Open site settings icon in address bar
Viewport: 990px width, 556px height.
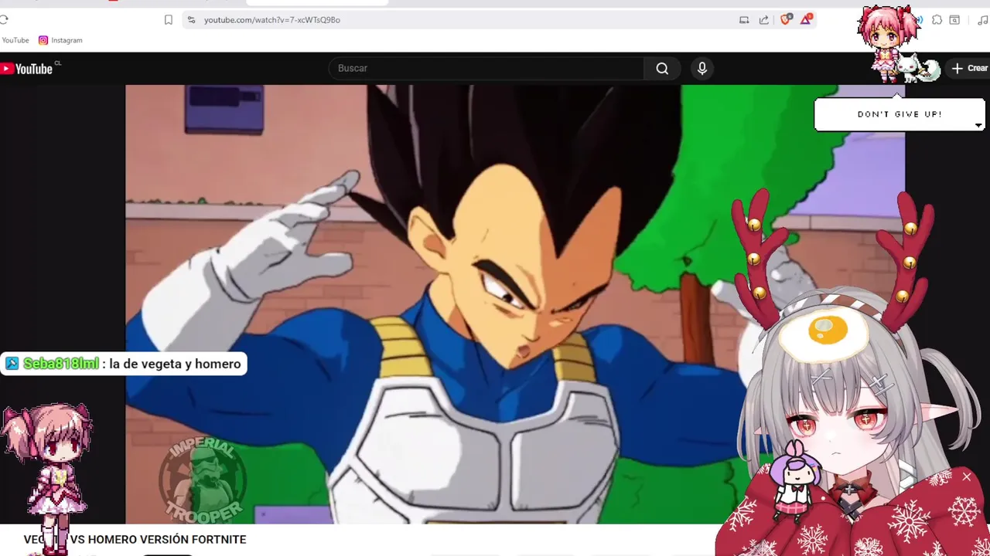pos(192,20)
